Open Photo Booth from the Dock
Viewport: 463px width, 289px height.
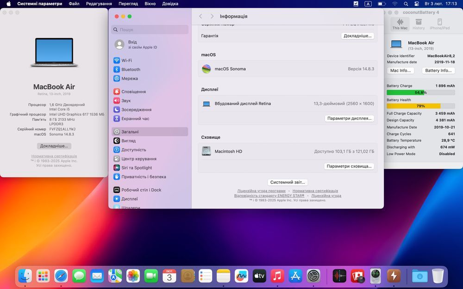point(357,277)
